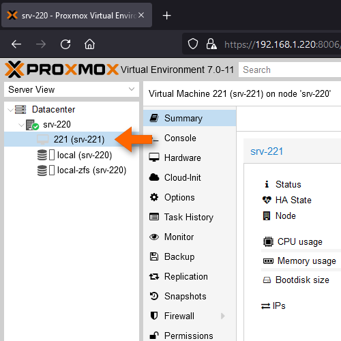Click the Snapshots history icon
This screenshot has height=341, width=341.
154,296
